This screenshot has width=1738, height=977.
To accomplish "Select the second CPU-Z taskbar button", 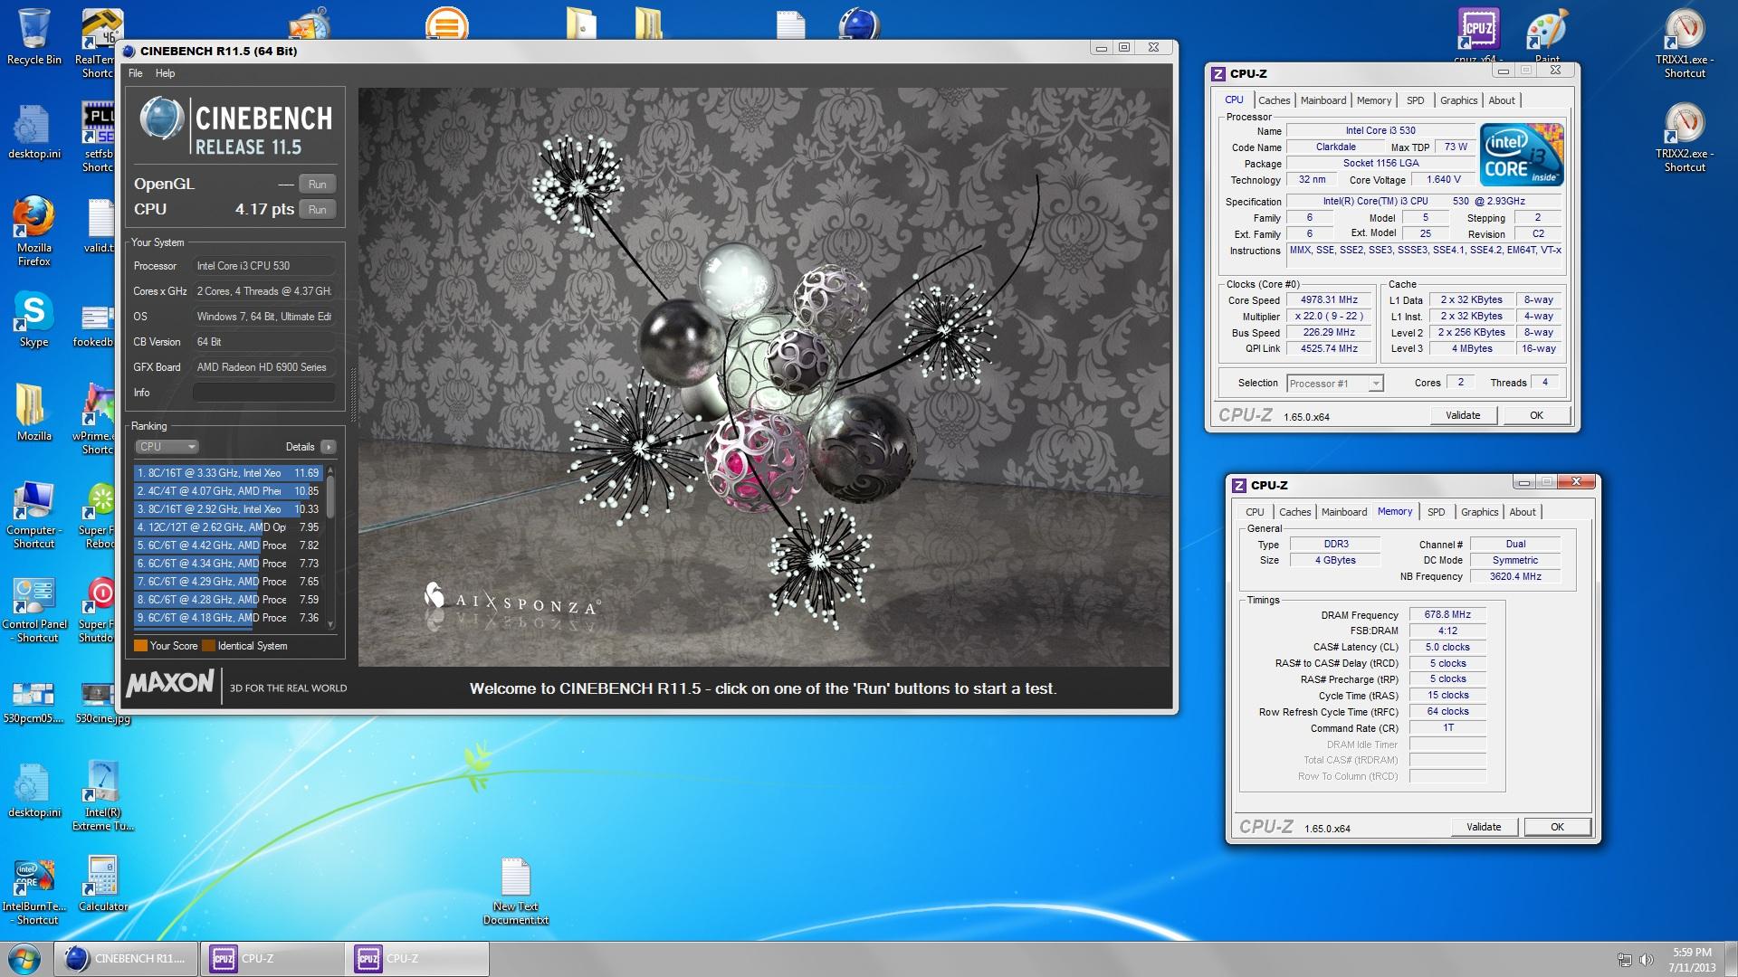I will coord(415,959).
